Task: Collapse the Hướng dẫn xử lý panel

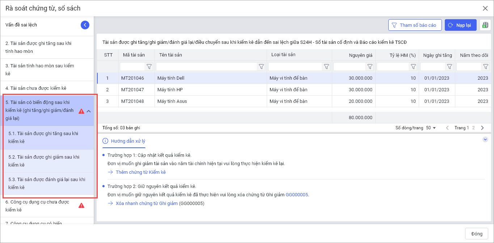Action: [485, 140]
